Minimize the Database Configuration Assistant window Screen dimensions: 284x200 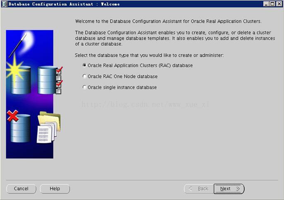266,4
